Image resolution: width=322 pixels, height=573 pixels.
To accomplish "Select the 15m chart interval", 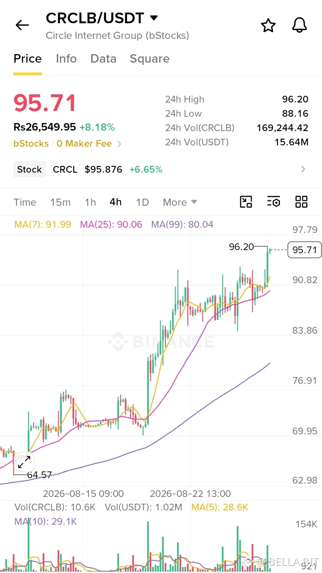I will click(x=60, y=202).
